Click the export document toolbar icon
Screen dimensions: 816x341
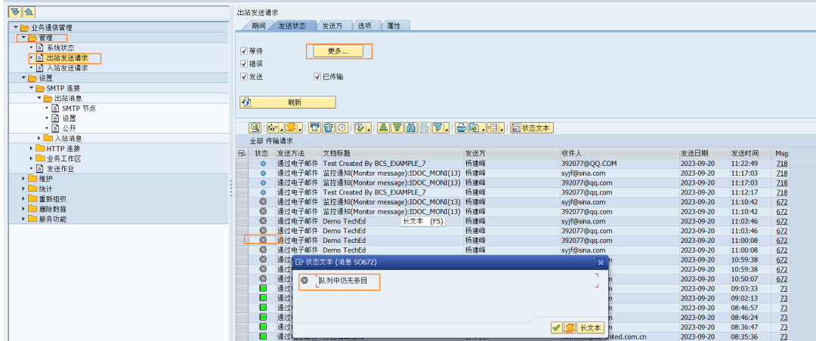pyautogui.click(x=474, y=128)
